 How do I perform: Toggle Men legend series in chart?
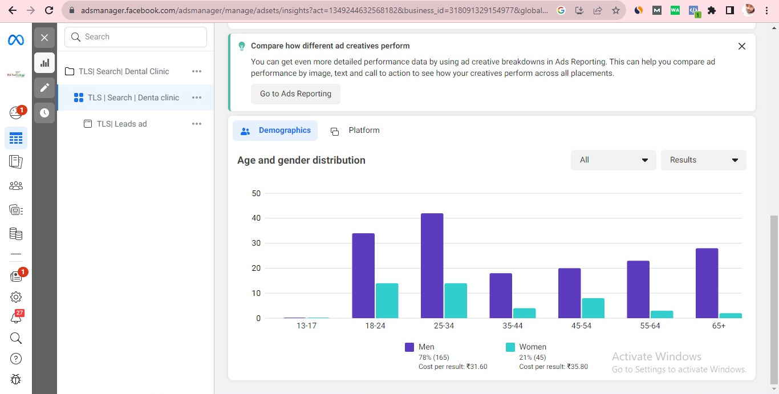[x=420, y=347]
